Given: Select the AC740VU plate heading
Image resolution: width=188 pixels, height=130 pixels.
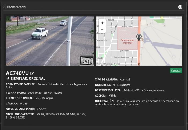Looking at the screenshot, I should (17, 73).
